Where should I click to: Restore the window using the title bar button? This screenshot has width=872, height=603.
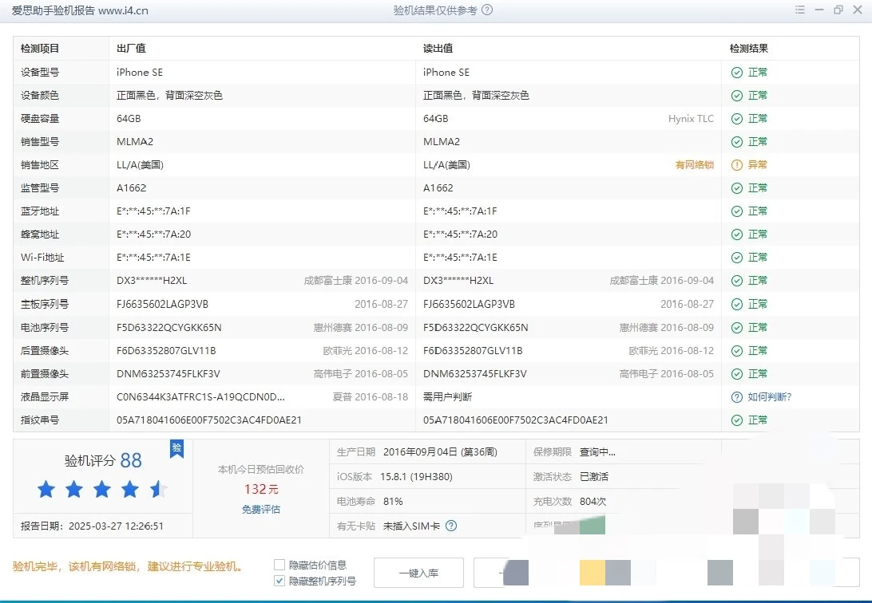coord(838,10)
